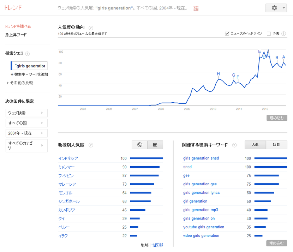Open インドネシア region link
The height and width of the screenshot is (252, 293).
(68, 158)
